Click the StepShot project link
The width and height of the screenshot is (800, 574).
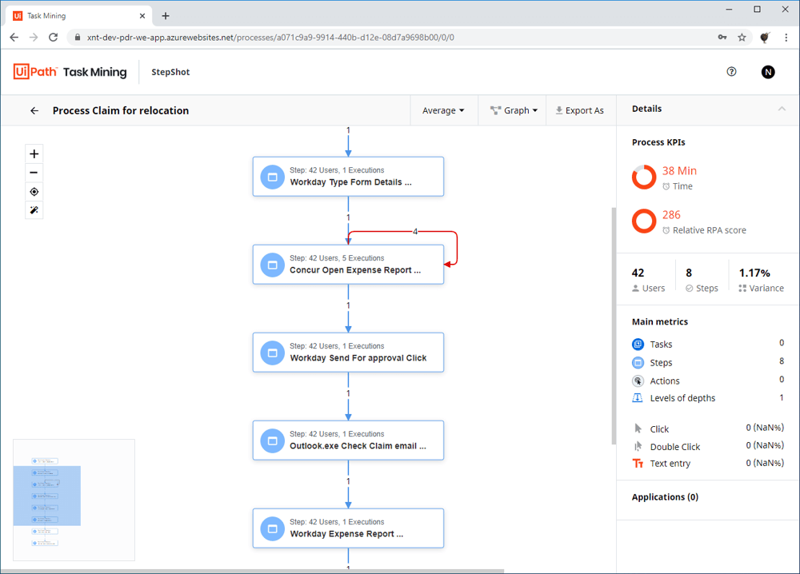click(x=170, y=72)
